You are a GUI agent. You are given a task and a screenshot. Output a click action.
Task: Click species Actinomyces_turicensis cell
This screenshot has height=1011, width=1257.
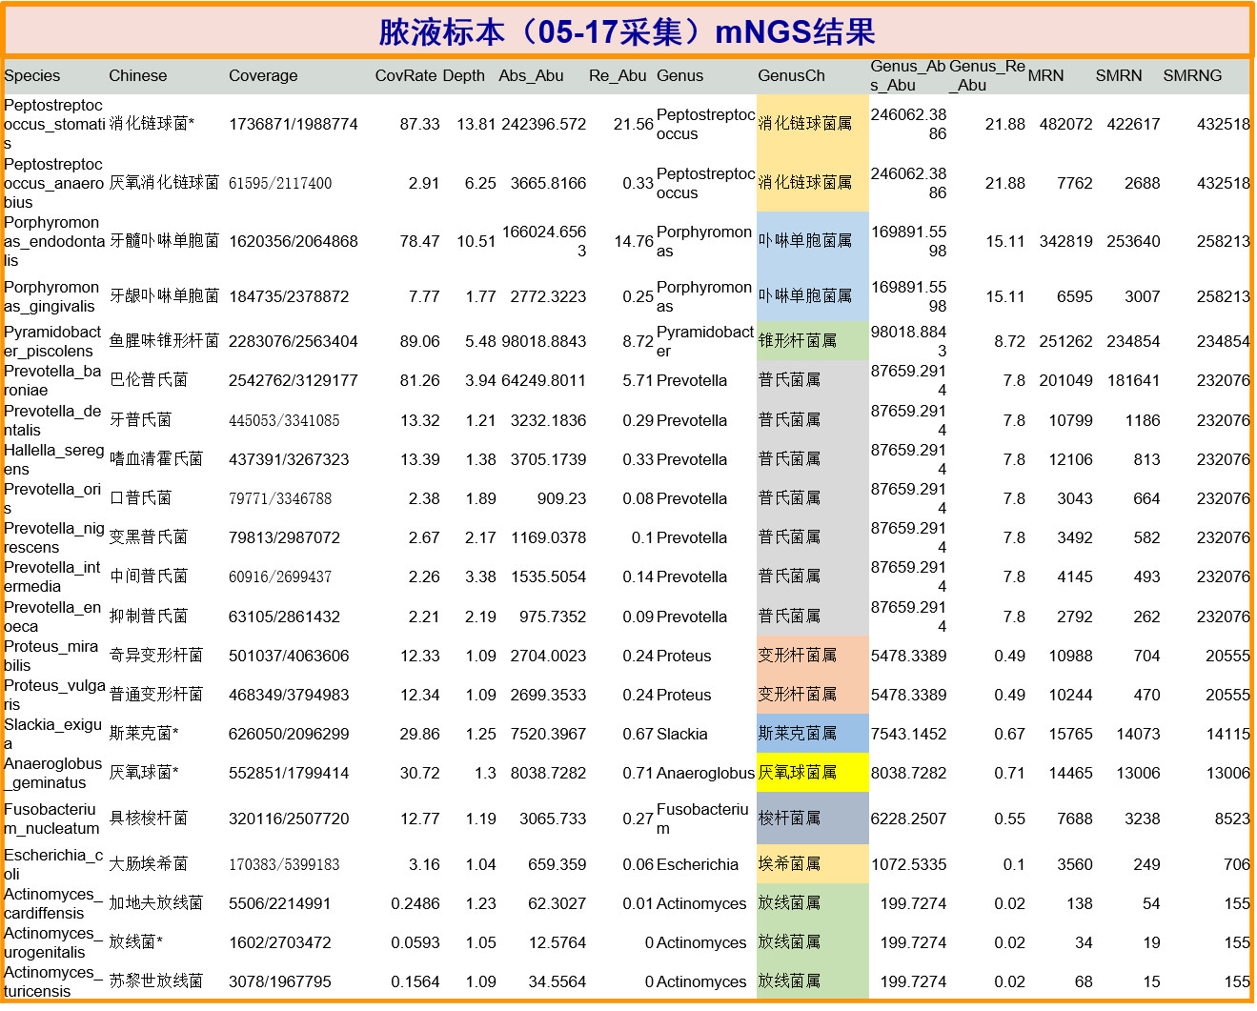(52, 981)
